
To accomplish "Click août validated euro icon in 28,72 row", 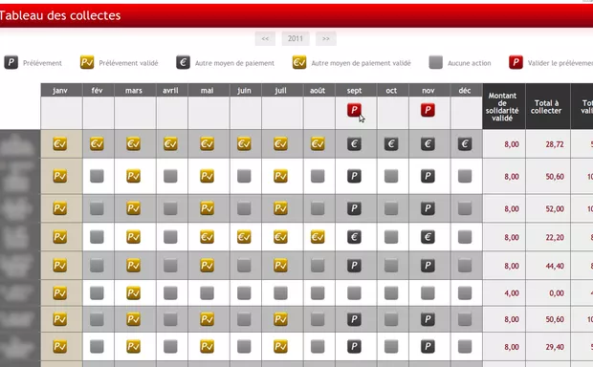I will coord(318,144).
